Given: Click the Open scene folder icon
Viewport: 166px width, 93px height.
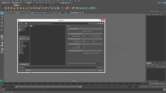Looking at the screenshot, I should 15,3.
